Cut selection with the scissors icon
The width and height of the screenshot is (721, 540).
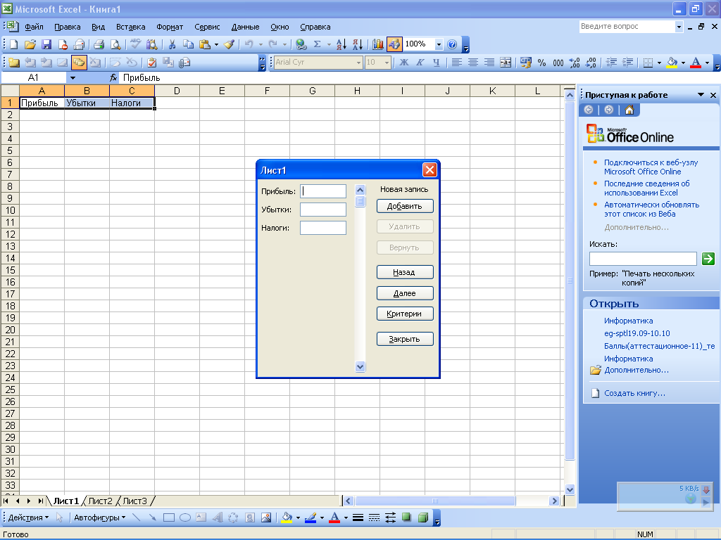pos(172,44)
